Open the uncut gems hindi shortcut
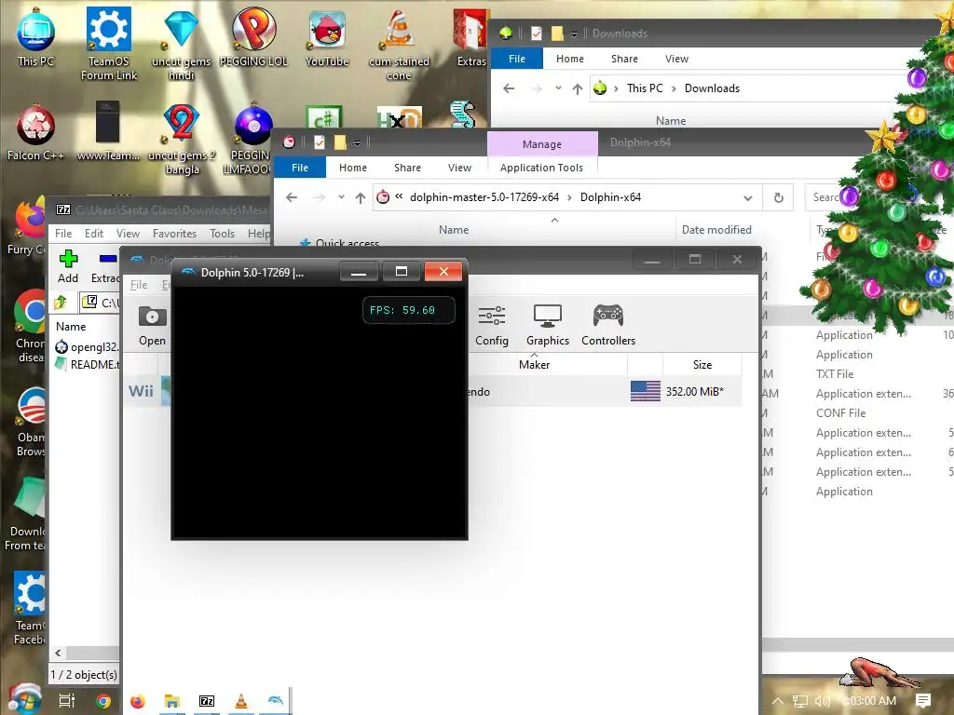954x715 pixels. [x=181, y=44]
